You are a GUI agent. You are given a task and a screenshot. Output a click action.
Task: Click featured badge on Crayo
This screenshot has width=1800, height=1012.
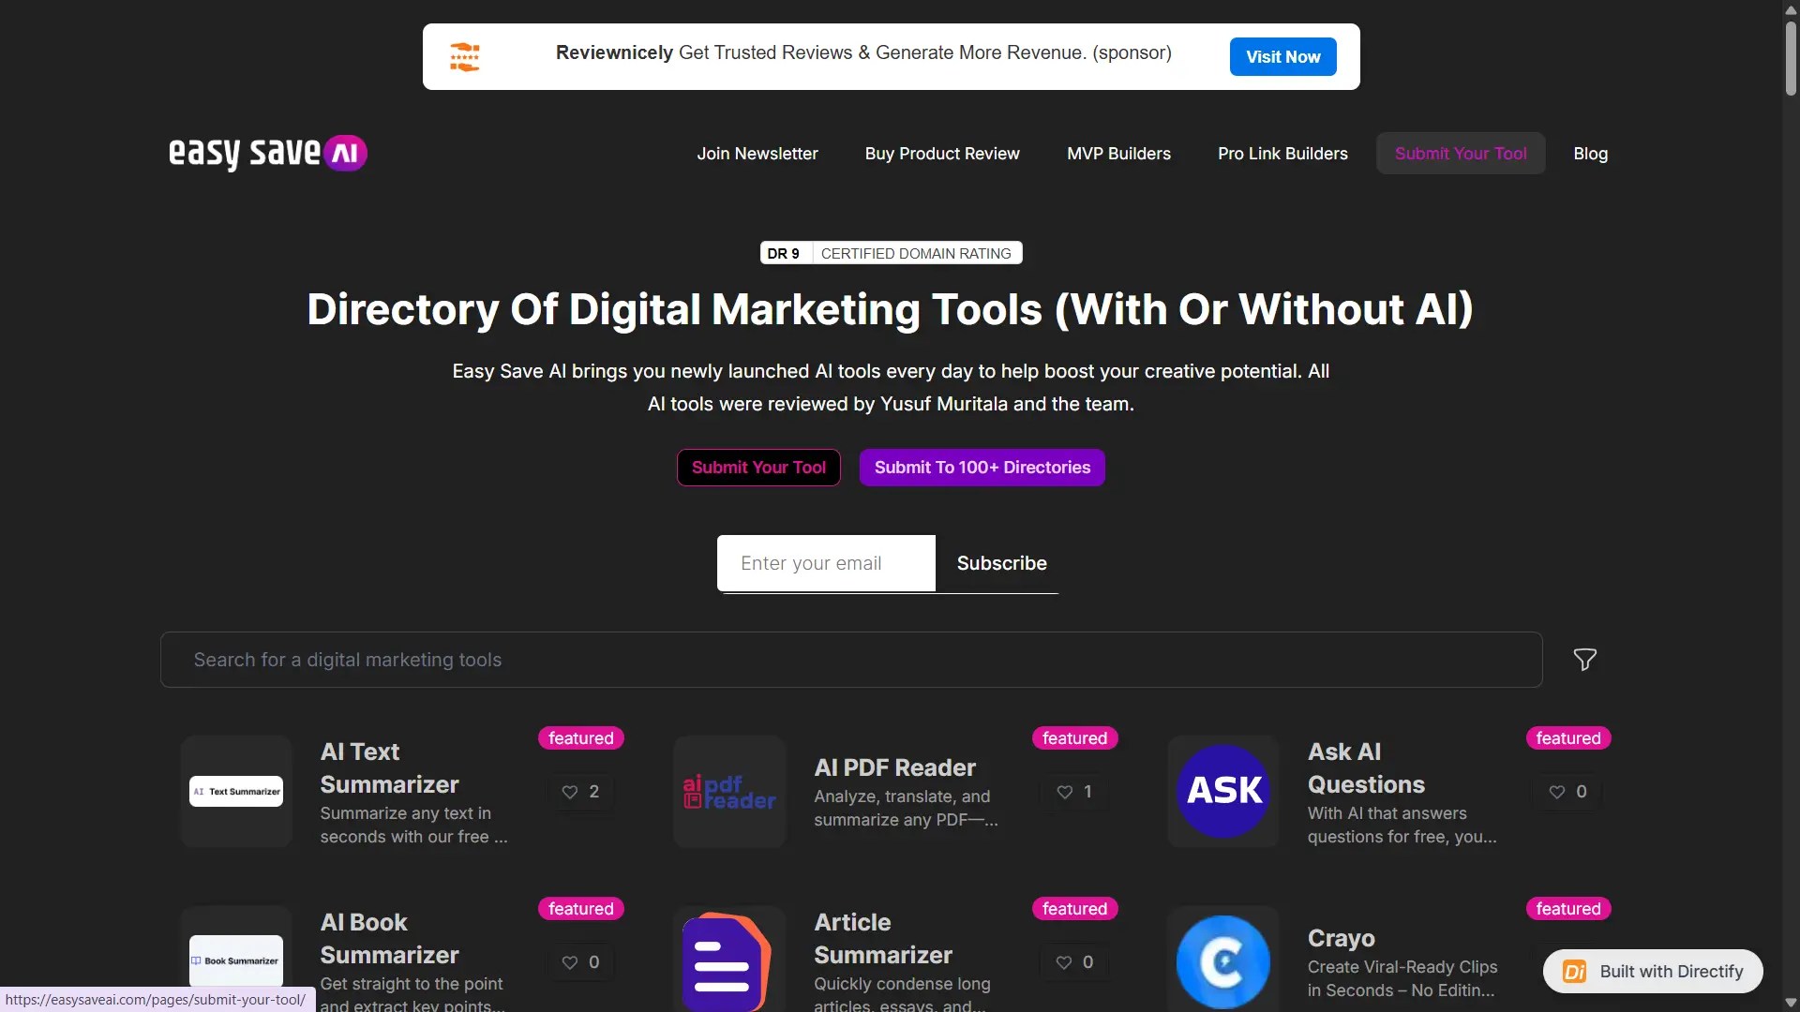[x=1567, y=909]
